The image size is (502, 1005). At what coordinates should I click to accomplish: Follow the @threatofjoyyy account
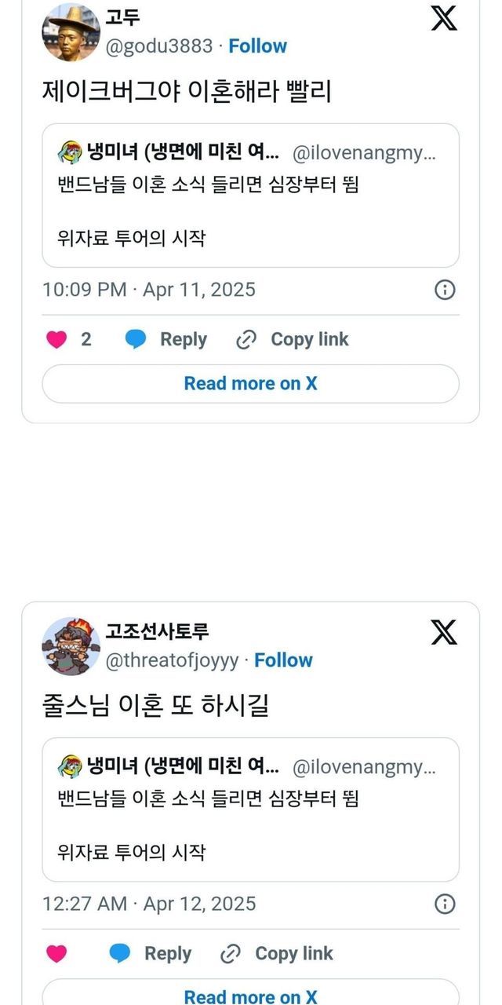click(283, 660)
